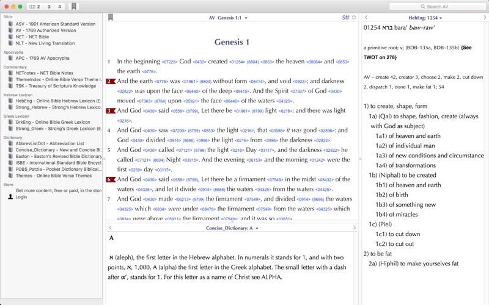Click the verse 6 red number marker

(x=111, y=179)
